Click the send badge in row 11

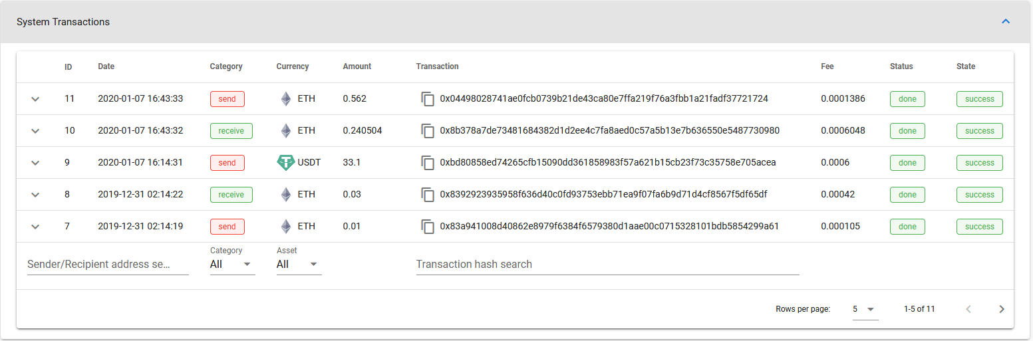click(227, 99)
